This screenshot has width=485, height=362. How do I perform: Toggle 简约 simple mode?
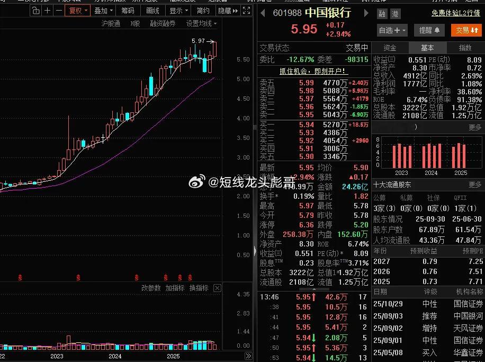[203, 11]
